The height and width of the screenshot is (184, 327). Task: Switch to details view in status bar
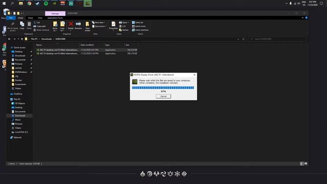[x=301, y=164]
